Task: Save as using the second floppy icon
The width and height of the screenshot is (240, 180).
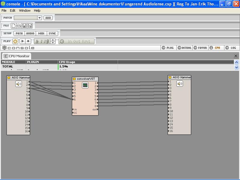Action: (x=30, y=25)
